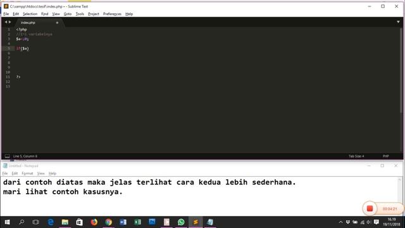This screenshot has height=228, width=405.
Task: Open the Notepad View menu
Action: 40,174
